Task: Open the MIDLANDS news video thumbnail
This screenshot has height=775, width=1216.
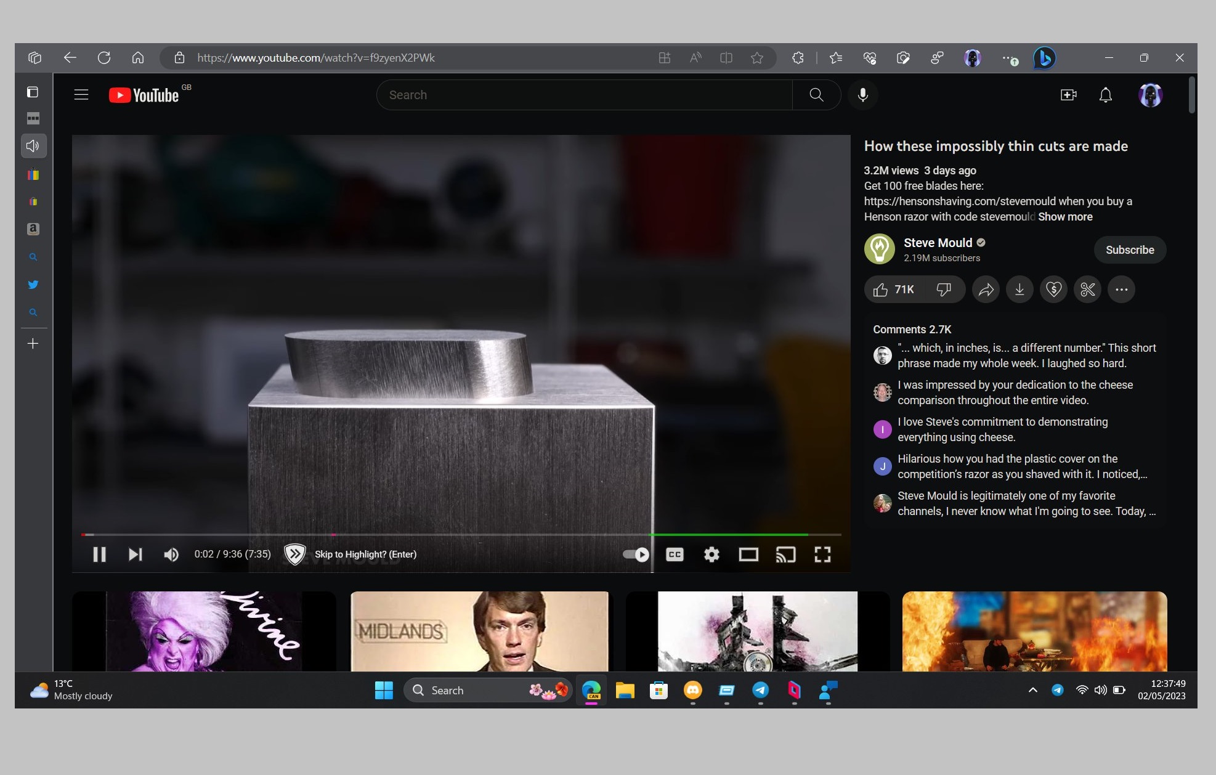Action: (479, 631)
